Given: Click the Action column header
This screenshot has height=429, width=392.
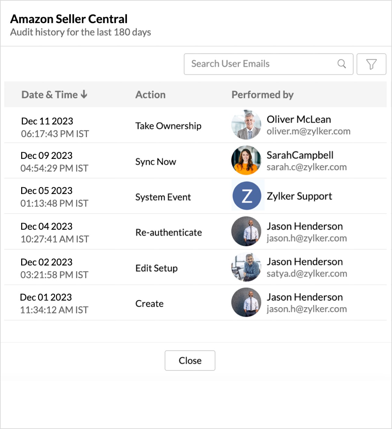Looking at the screenshot, I should coord(150,95).
